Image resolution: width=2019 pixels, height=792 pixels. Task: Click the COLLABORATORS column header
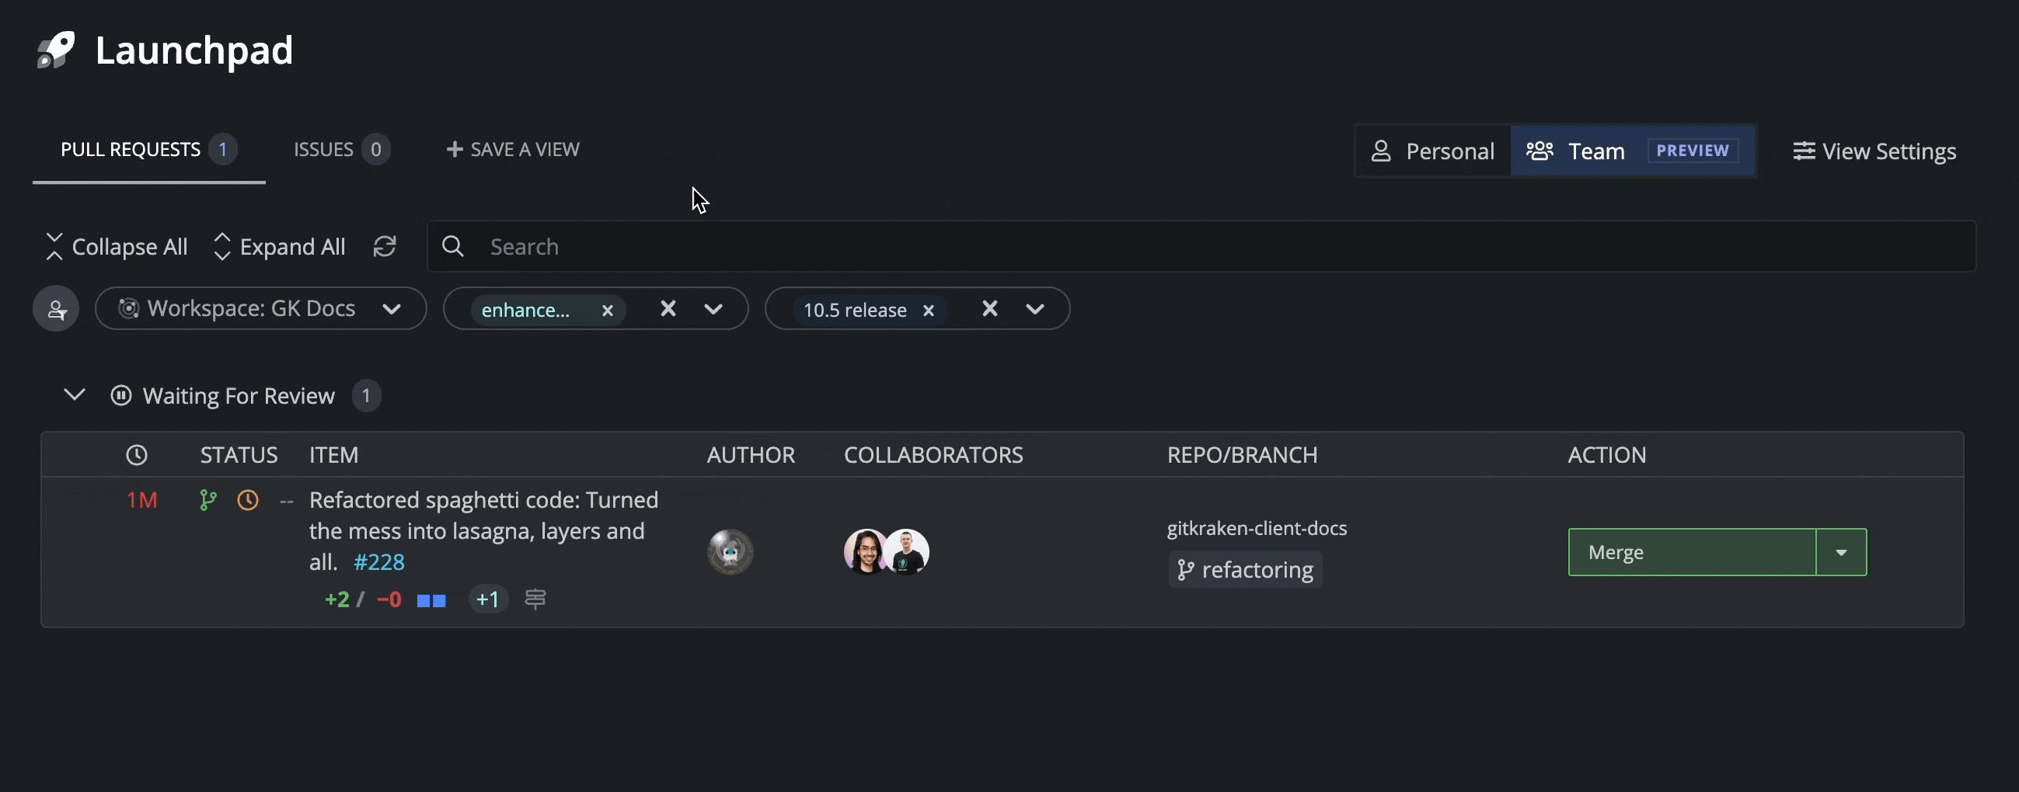coord(933,455)
